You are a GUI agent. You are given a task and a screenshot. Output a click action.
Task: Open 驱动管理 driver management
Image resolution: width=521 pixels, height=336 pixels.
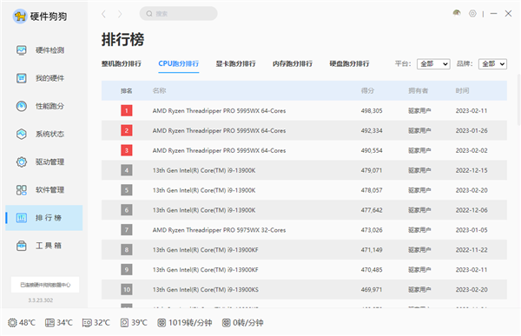[x=43, y=161]
